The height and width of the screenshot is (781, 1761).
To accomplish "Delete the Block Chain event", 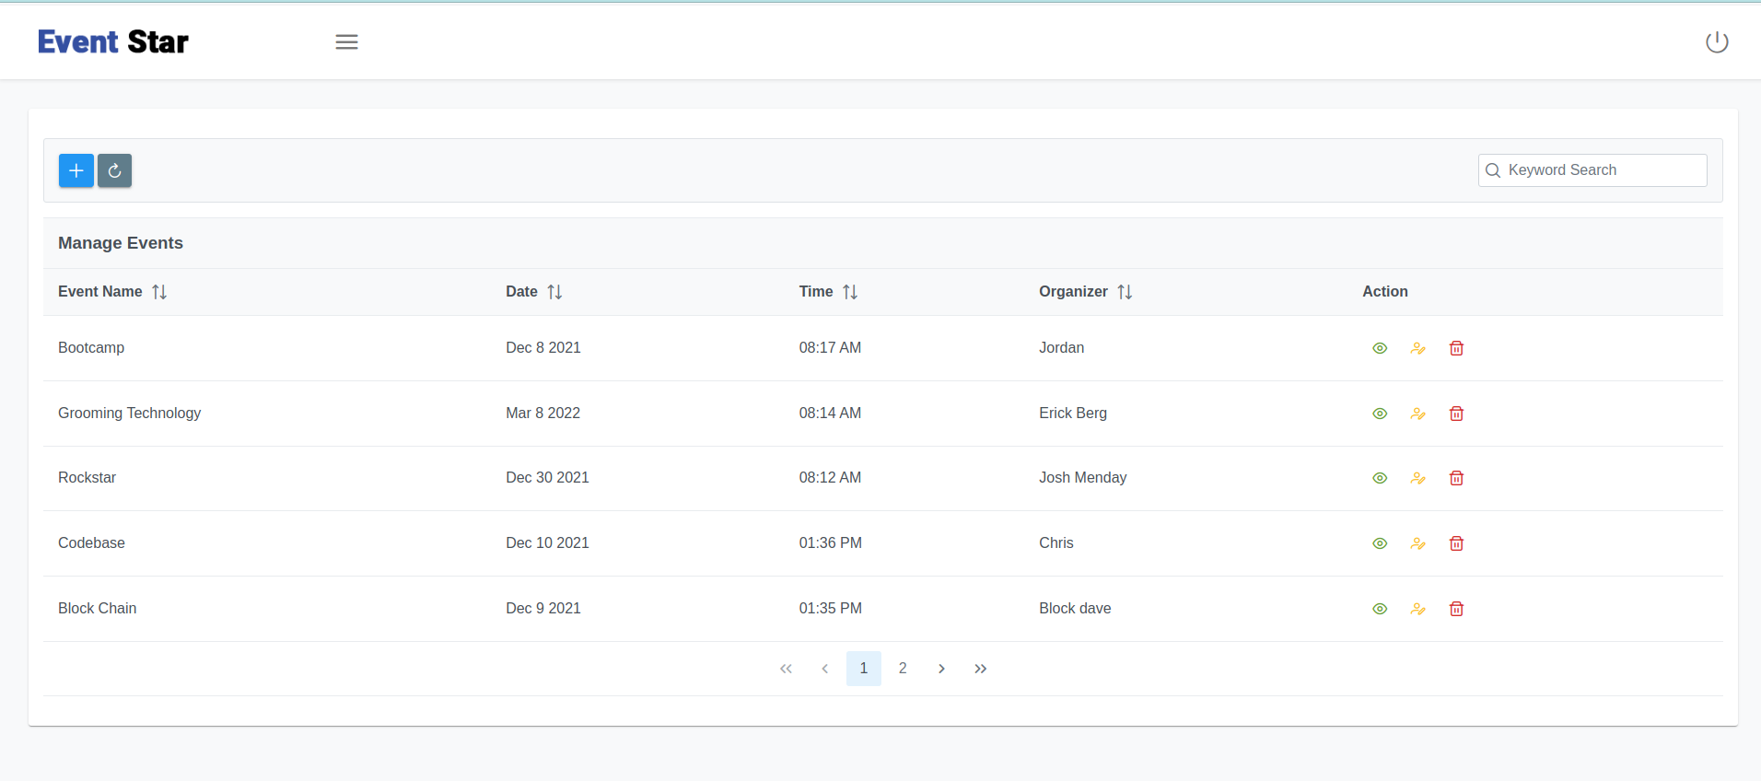I will tap(1456, 609).
